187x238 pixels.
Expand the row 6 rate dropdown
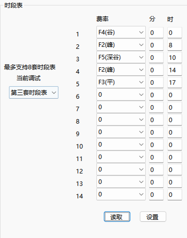(x=121, y=95)
